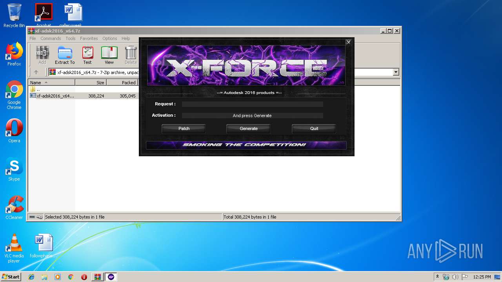The height and width of the screenshot is (282, 502).
Task: Select the Acrobat desktop shortcut
Action: pos(44,15)
